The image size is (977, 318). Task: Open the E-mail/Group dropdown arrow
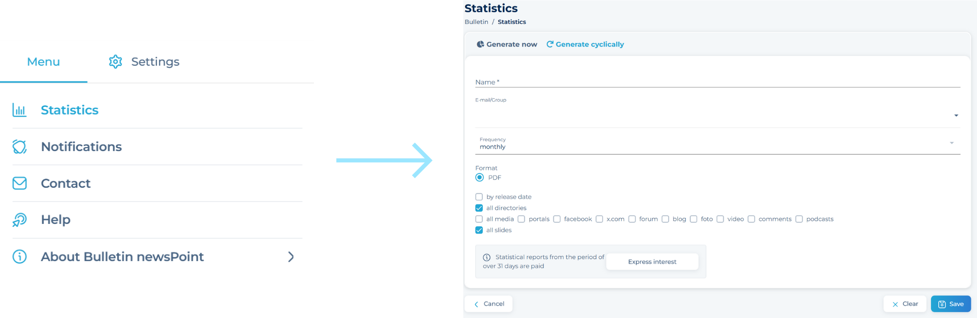click(x=956, y=115)
